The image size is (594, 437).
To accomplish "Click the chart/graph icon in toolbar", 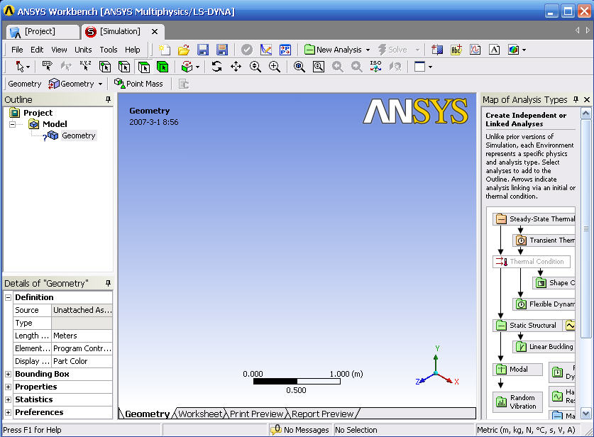I will 475,50.
